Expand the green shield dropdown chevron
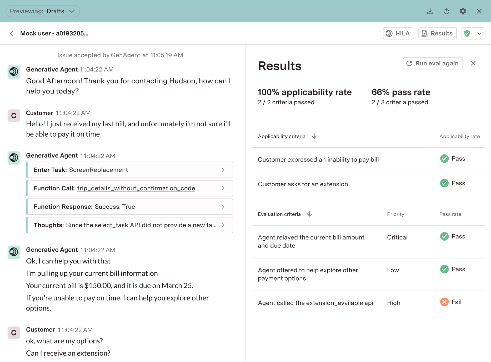This screenshot has height=362, width=491. click(479, 33)
